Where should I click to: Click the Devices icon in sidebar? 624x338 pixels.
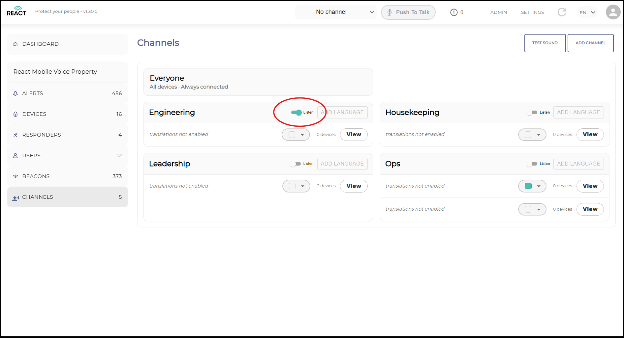(x=16, y=114)
